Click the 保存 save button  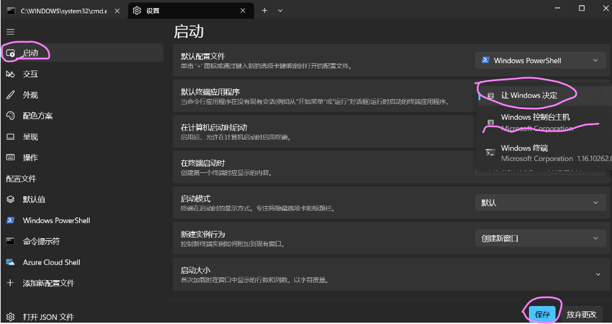tap(542, 314)
